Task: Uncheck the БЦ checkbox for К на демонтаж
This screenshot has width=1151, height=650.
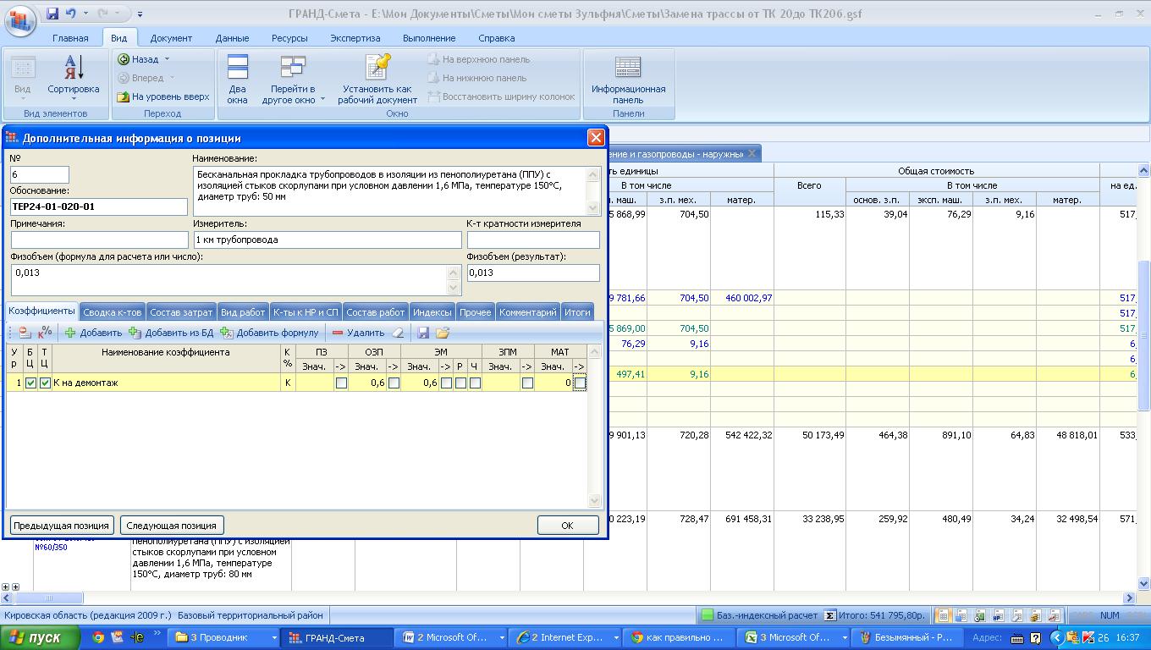Action: click(31, 383)
